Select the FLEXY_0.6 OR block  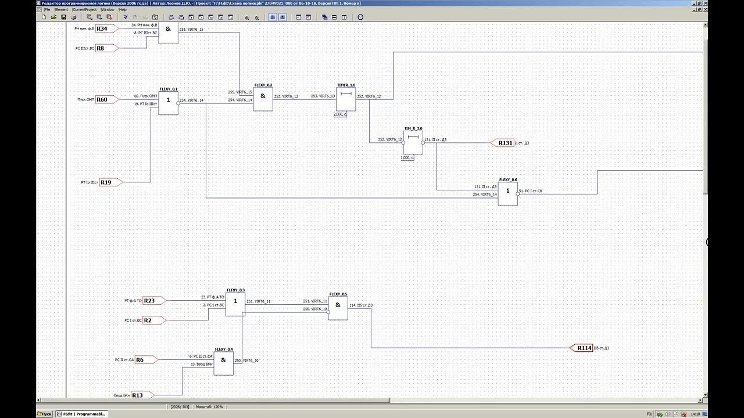[x=507, y=193]
